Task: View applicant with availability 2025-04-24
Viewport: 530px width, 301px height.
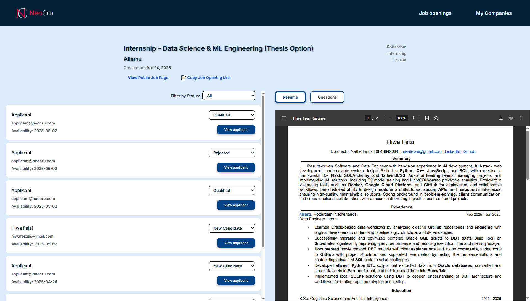Action: [236, 281]
